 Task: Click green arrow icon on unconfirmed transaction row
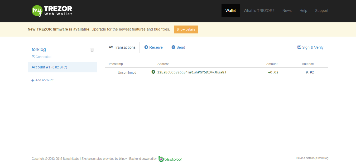[153, 72]
